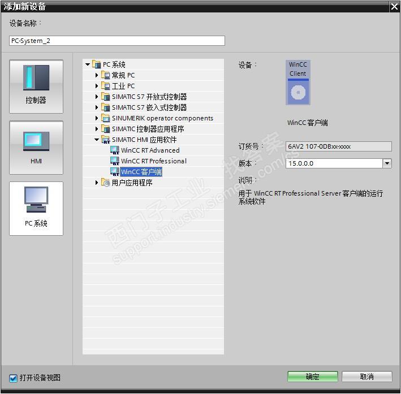Select the 用户应用程序 label
401x394 pixels.
click(132, 183)
